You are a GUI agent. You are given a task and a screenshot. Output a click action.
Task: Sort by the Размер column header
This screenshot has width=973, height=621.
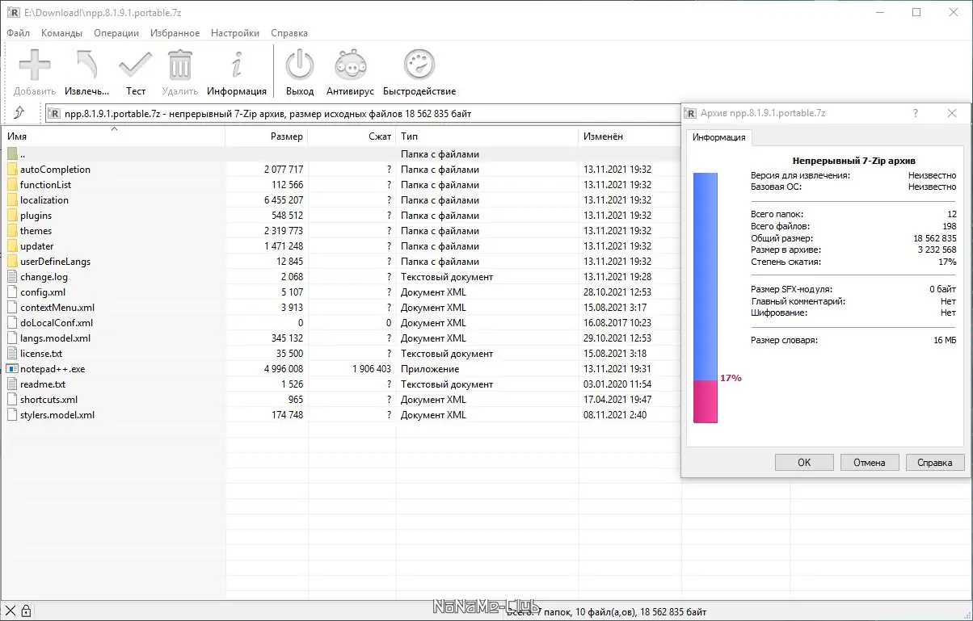(x=267, y=136)
